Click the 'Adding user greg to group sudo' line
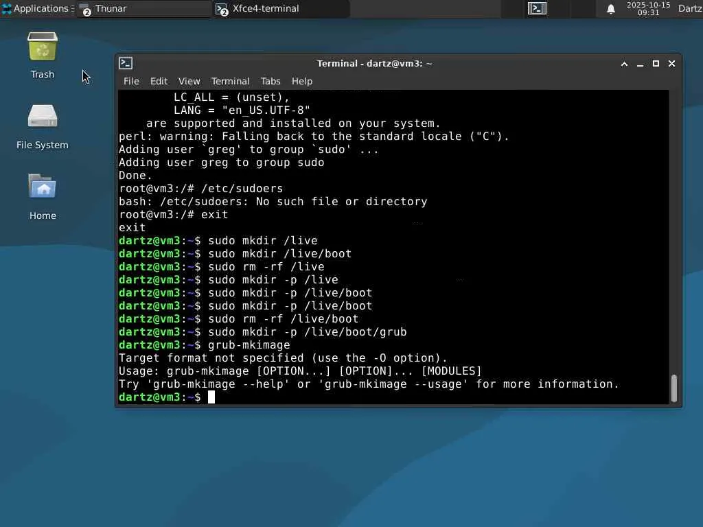The height and width of the screenshot is (527, 703). 222,163
